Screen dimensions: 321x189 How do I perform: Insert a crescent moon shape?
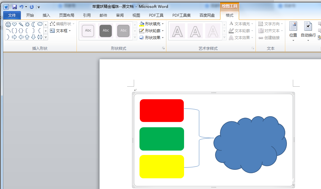pos(33,24)
